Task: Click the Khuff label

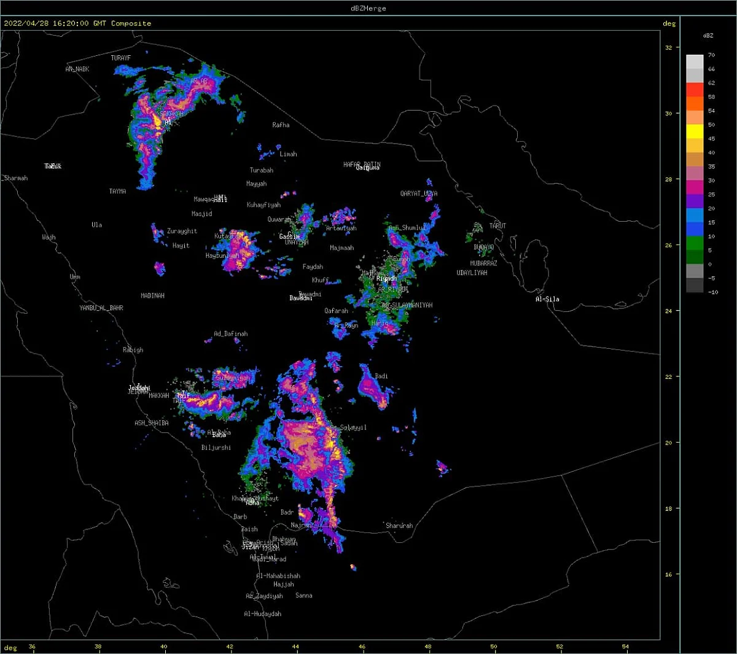Action: coord(321,280)
